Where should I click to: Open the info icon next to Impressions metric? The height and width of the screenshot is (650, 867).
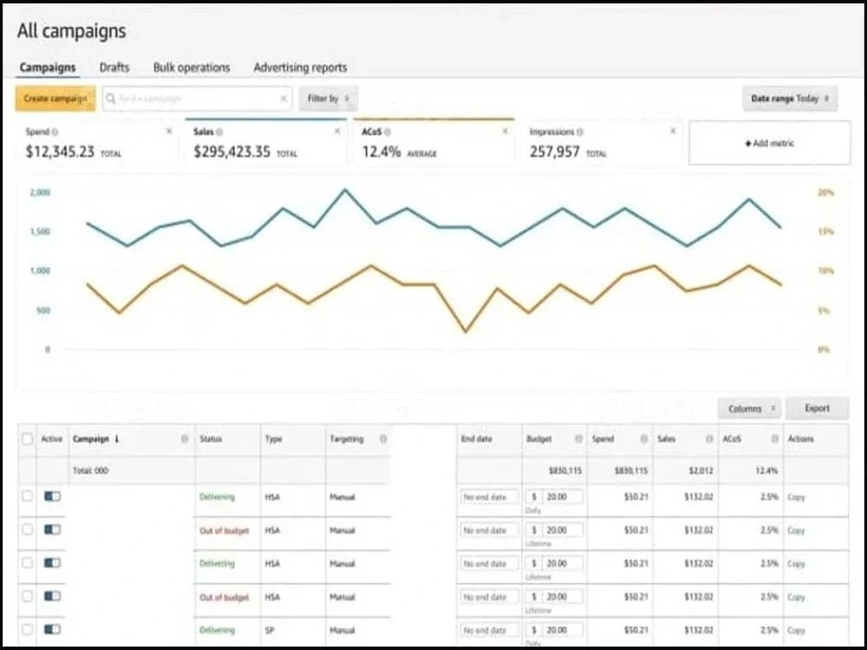point(579,132)
